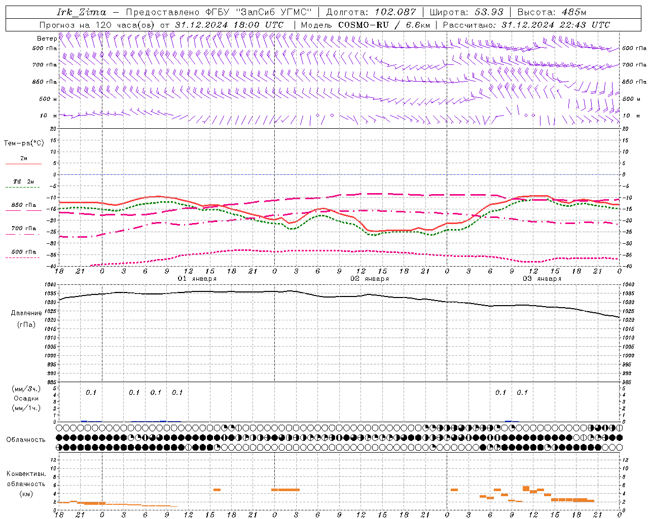Click the Td 2м dew point legend entry
Viewport: 649px width, 519px height.
point(24,181)
